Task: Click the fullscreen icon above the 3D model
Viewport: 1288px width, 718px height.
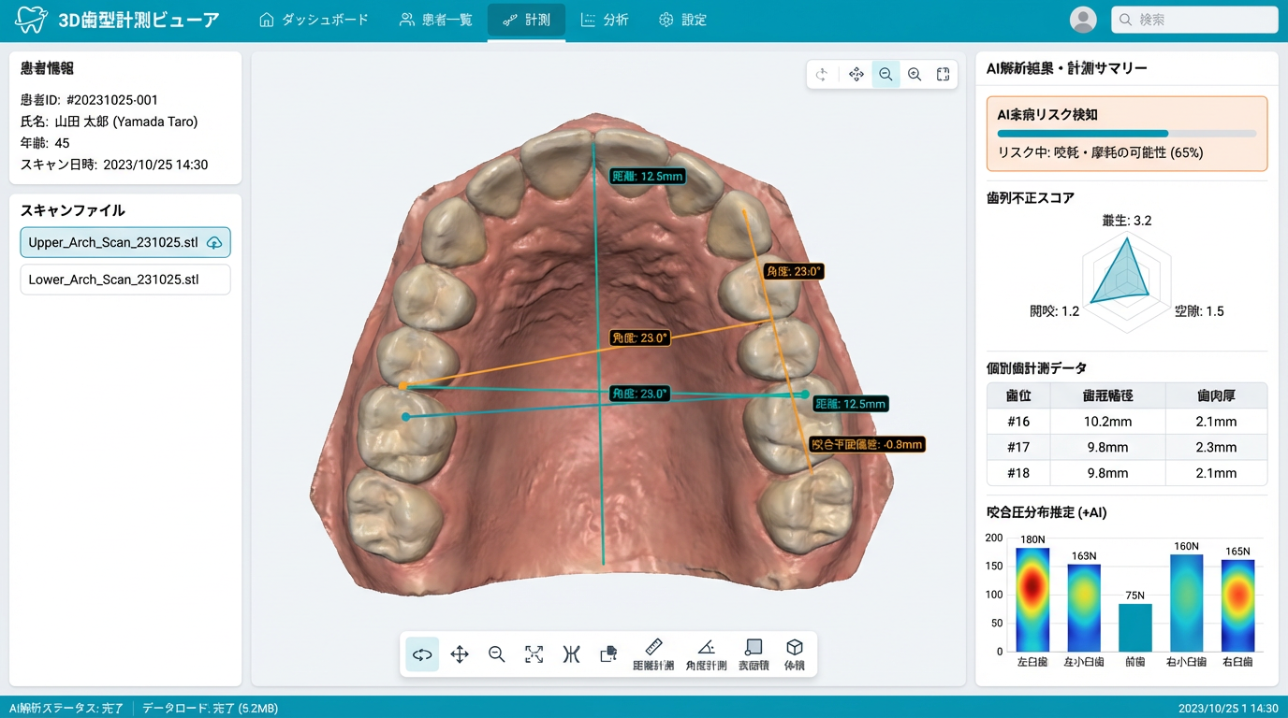Action: tap(943, 74)
